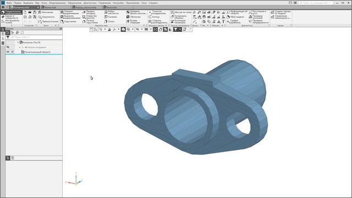Open the Файл menu

pos(9,3)
